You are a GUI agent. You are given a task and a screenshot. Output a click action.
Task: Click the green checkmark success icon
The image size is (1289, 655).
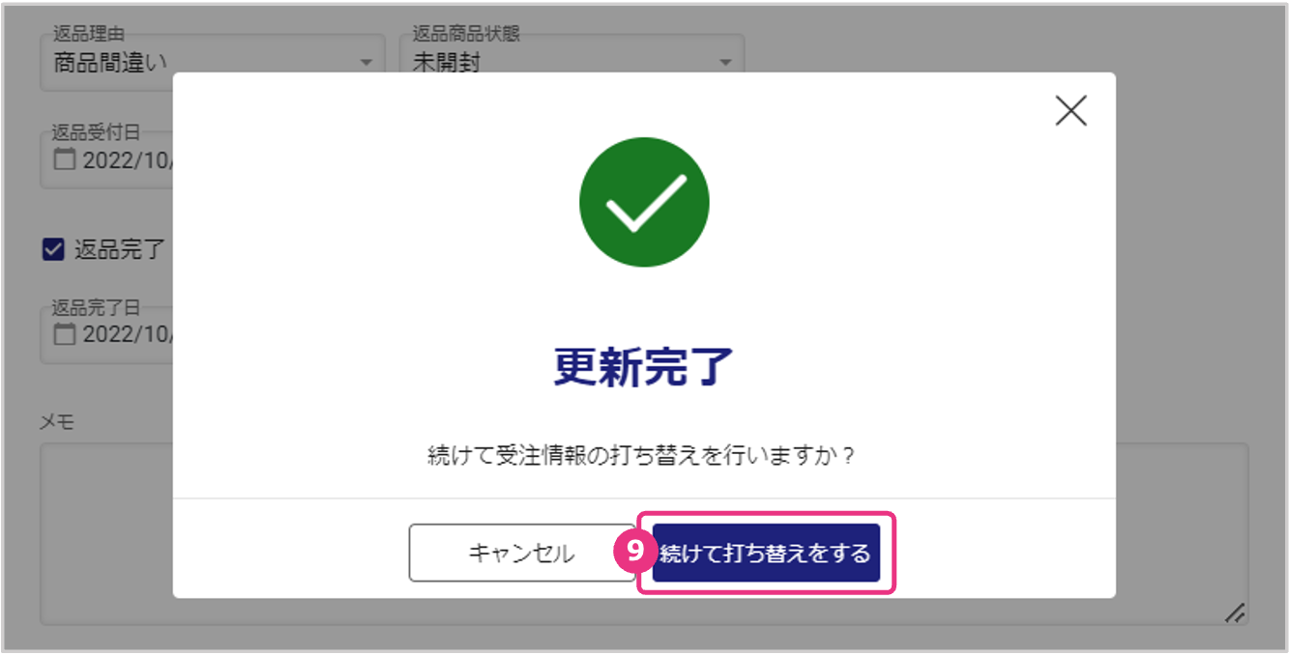(x=644, y=202)
